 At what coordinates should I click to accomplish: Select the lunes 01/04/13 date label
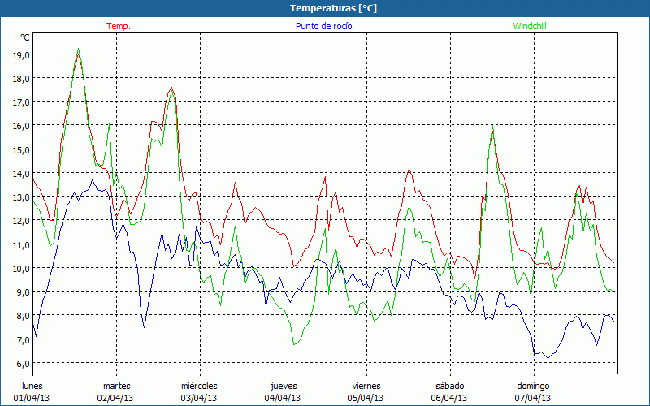tap(32, 391)
